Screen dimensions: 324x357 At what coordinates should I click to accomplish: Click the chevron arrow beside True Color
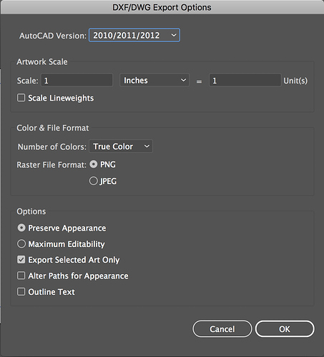[147, 146]
